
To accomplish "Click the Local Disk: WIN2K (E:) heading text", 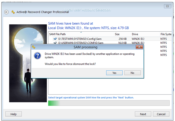I will [x=88, y=28].
